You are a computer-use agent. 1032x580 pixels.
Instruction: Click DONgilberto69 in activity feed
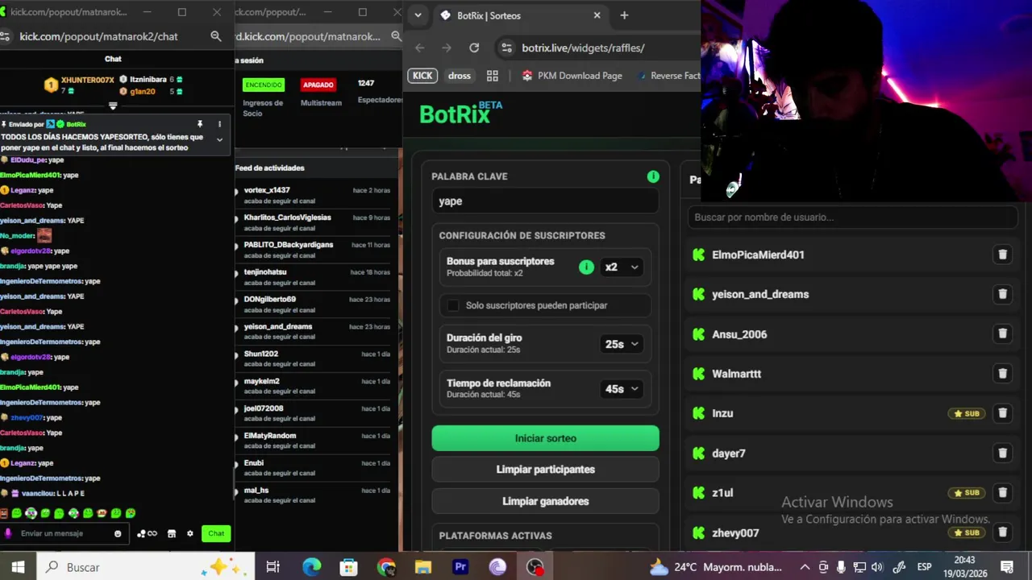click(x=270, y=299)
